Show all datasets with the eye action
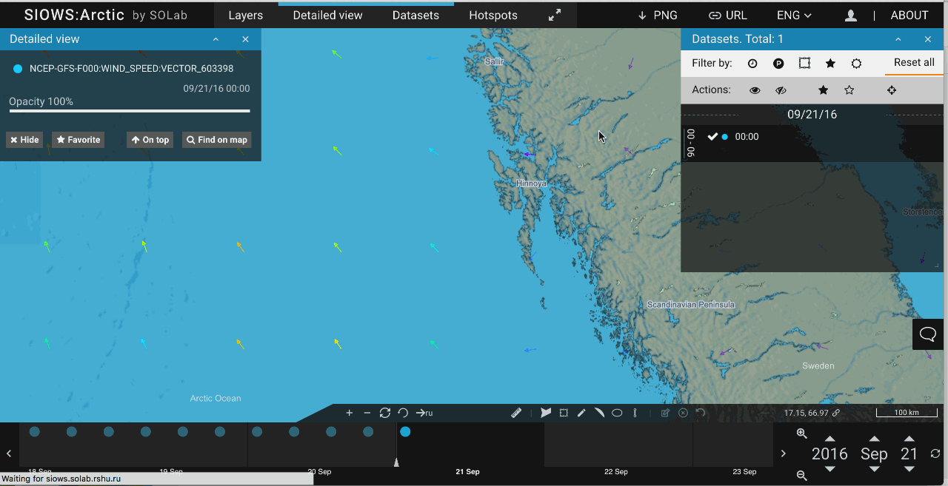Image resolution: width=948 pixels, height=486 pixels. [x=755, y=90]
